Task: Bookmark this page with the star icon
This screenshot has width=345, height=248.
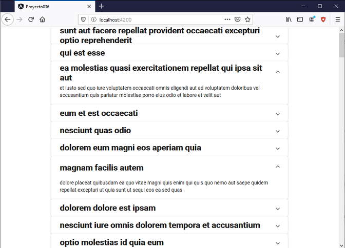Action: click(247, 19)
